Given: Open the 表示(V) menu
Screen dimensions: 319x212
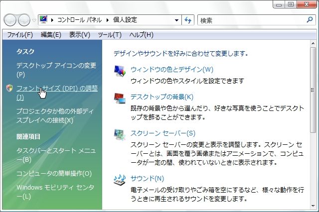Looking at the screenshot, I should (x=80, y=35).
